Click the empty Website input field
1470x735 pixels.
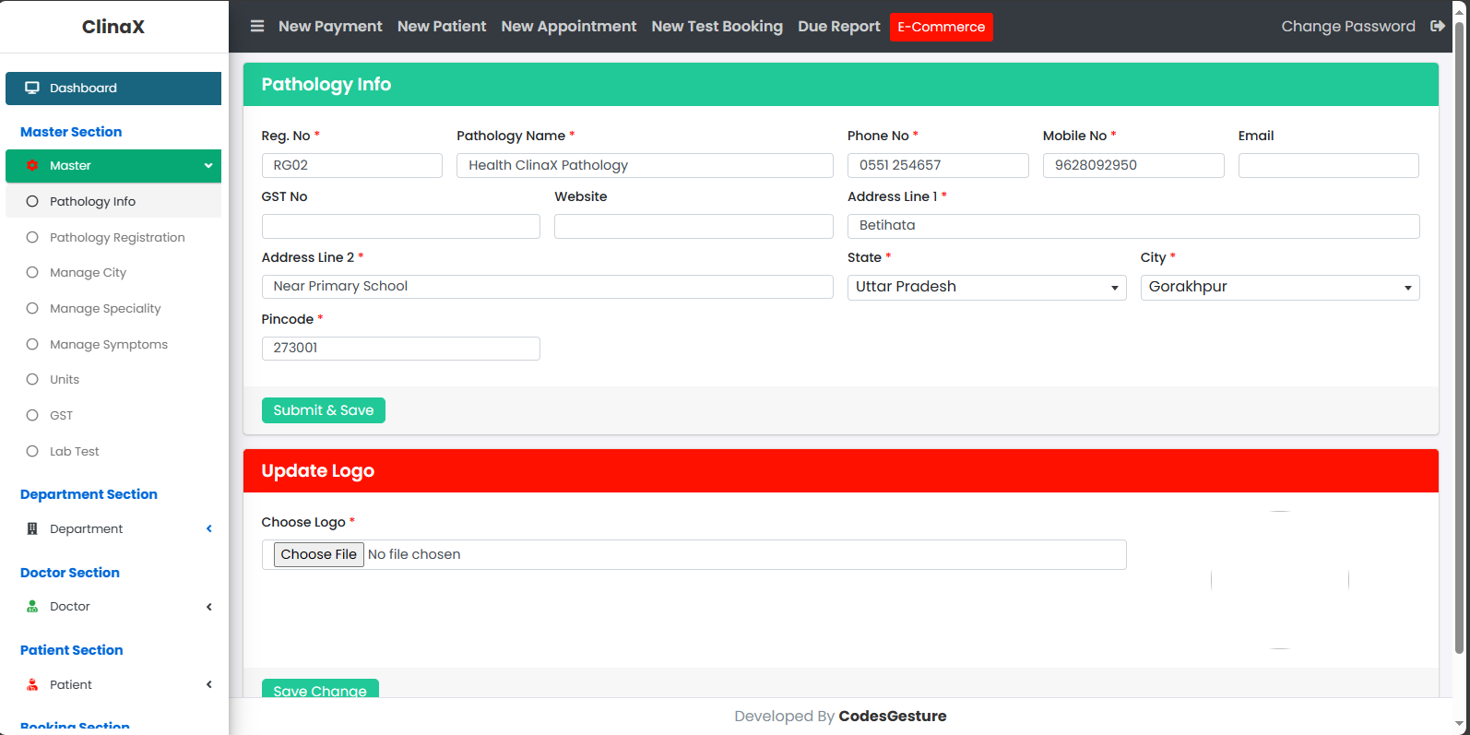(694, 227)
